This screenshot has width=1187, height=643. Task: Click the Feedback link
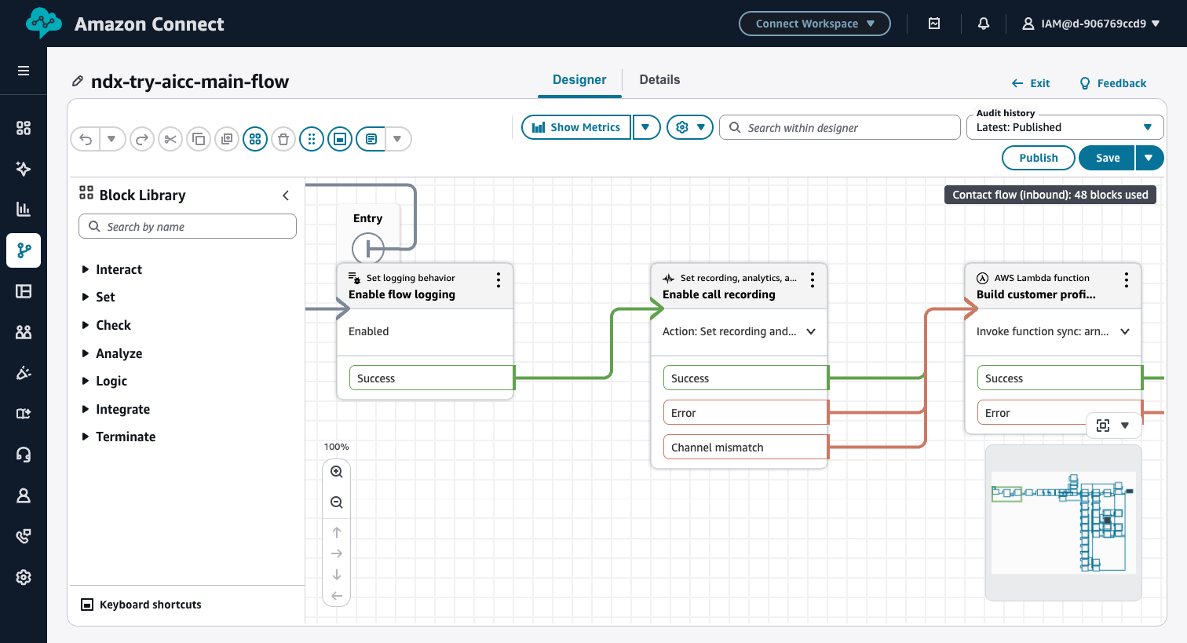pos(1113,83)
